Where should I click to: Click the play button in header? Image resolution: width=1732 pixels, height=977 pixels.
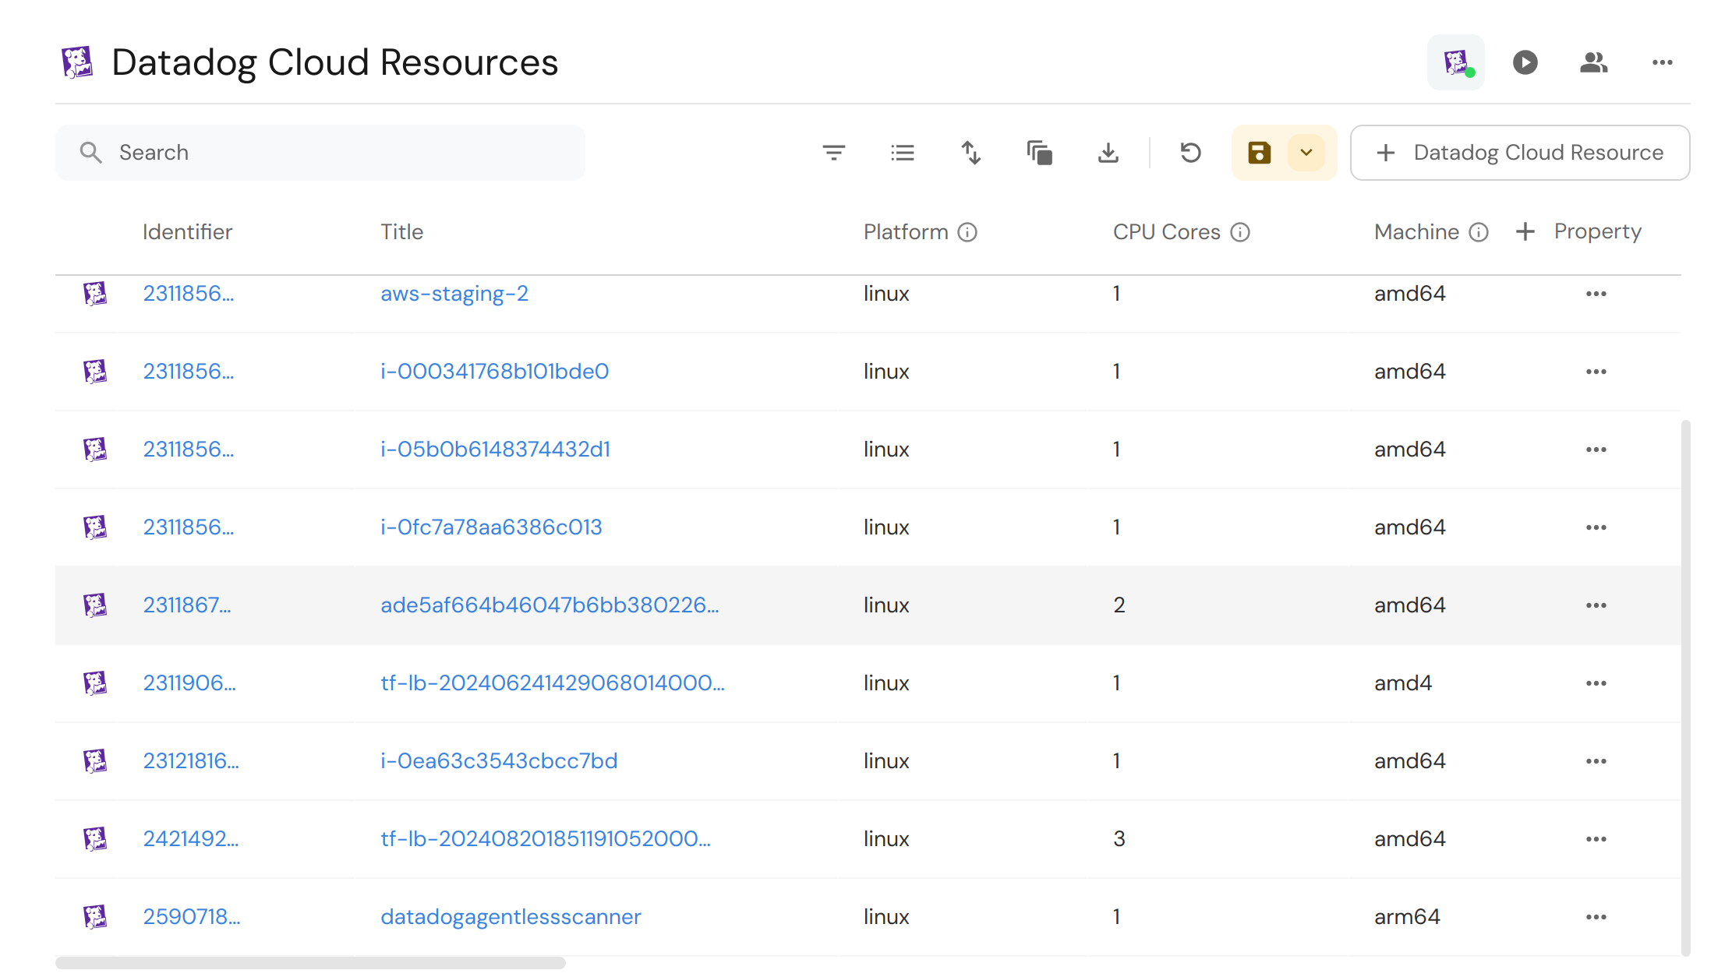[1525, 62]
